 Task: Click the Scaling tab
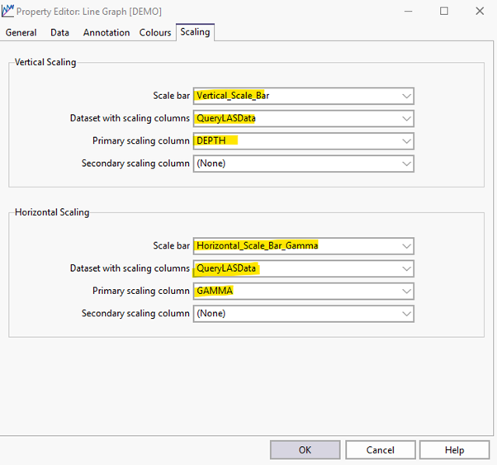click(x=195, y=32)
